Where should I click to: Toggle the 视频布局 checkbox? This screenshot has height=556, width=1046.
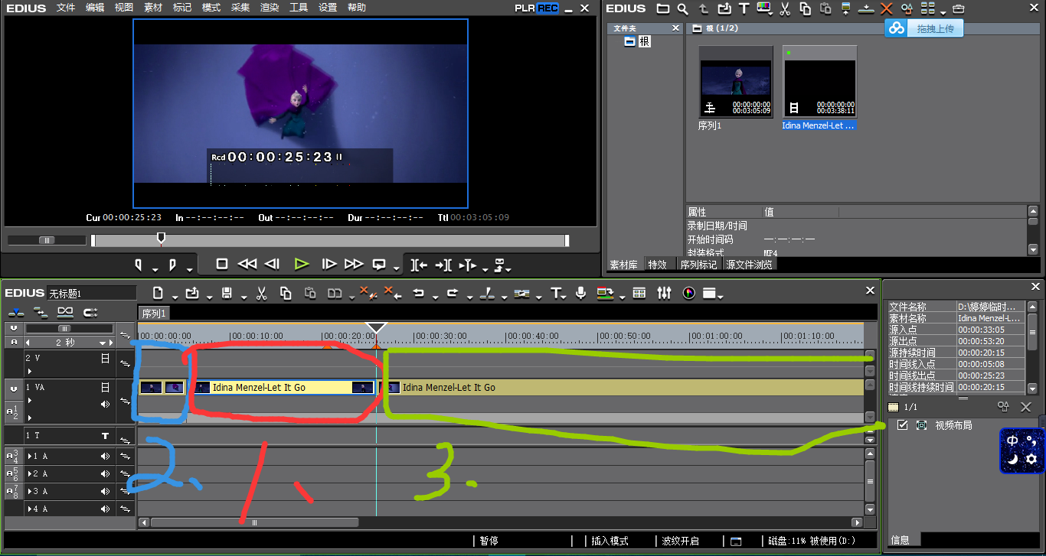coord(903,424)
